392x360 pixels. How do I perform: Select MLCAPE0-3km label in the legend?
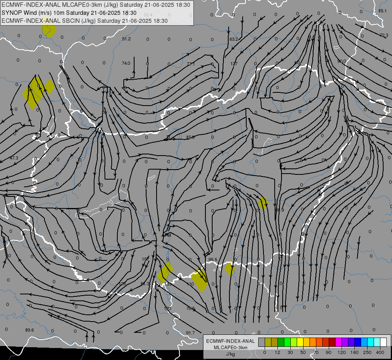click(230, 348)
